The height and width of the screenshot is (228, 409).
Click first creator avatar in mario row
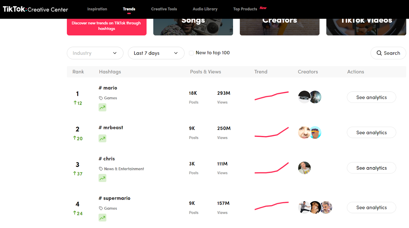click(x=304, y=97)
